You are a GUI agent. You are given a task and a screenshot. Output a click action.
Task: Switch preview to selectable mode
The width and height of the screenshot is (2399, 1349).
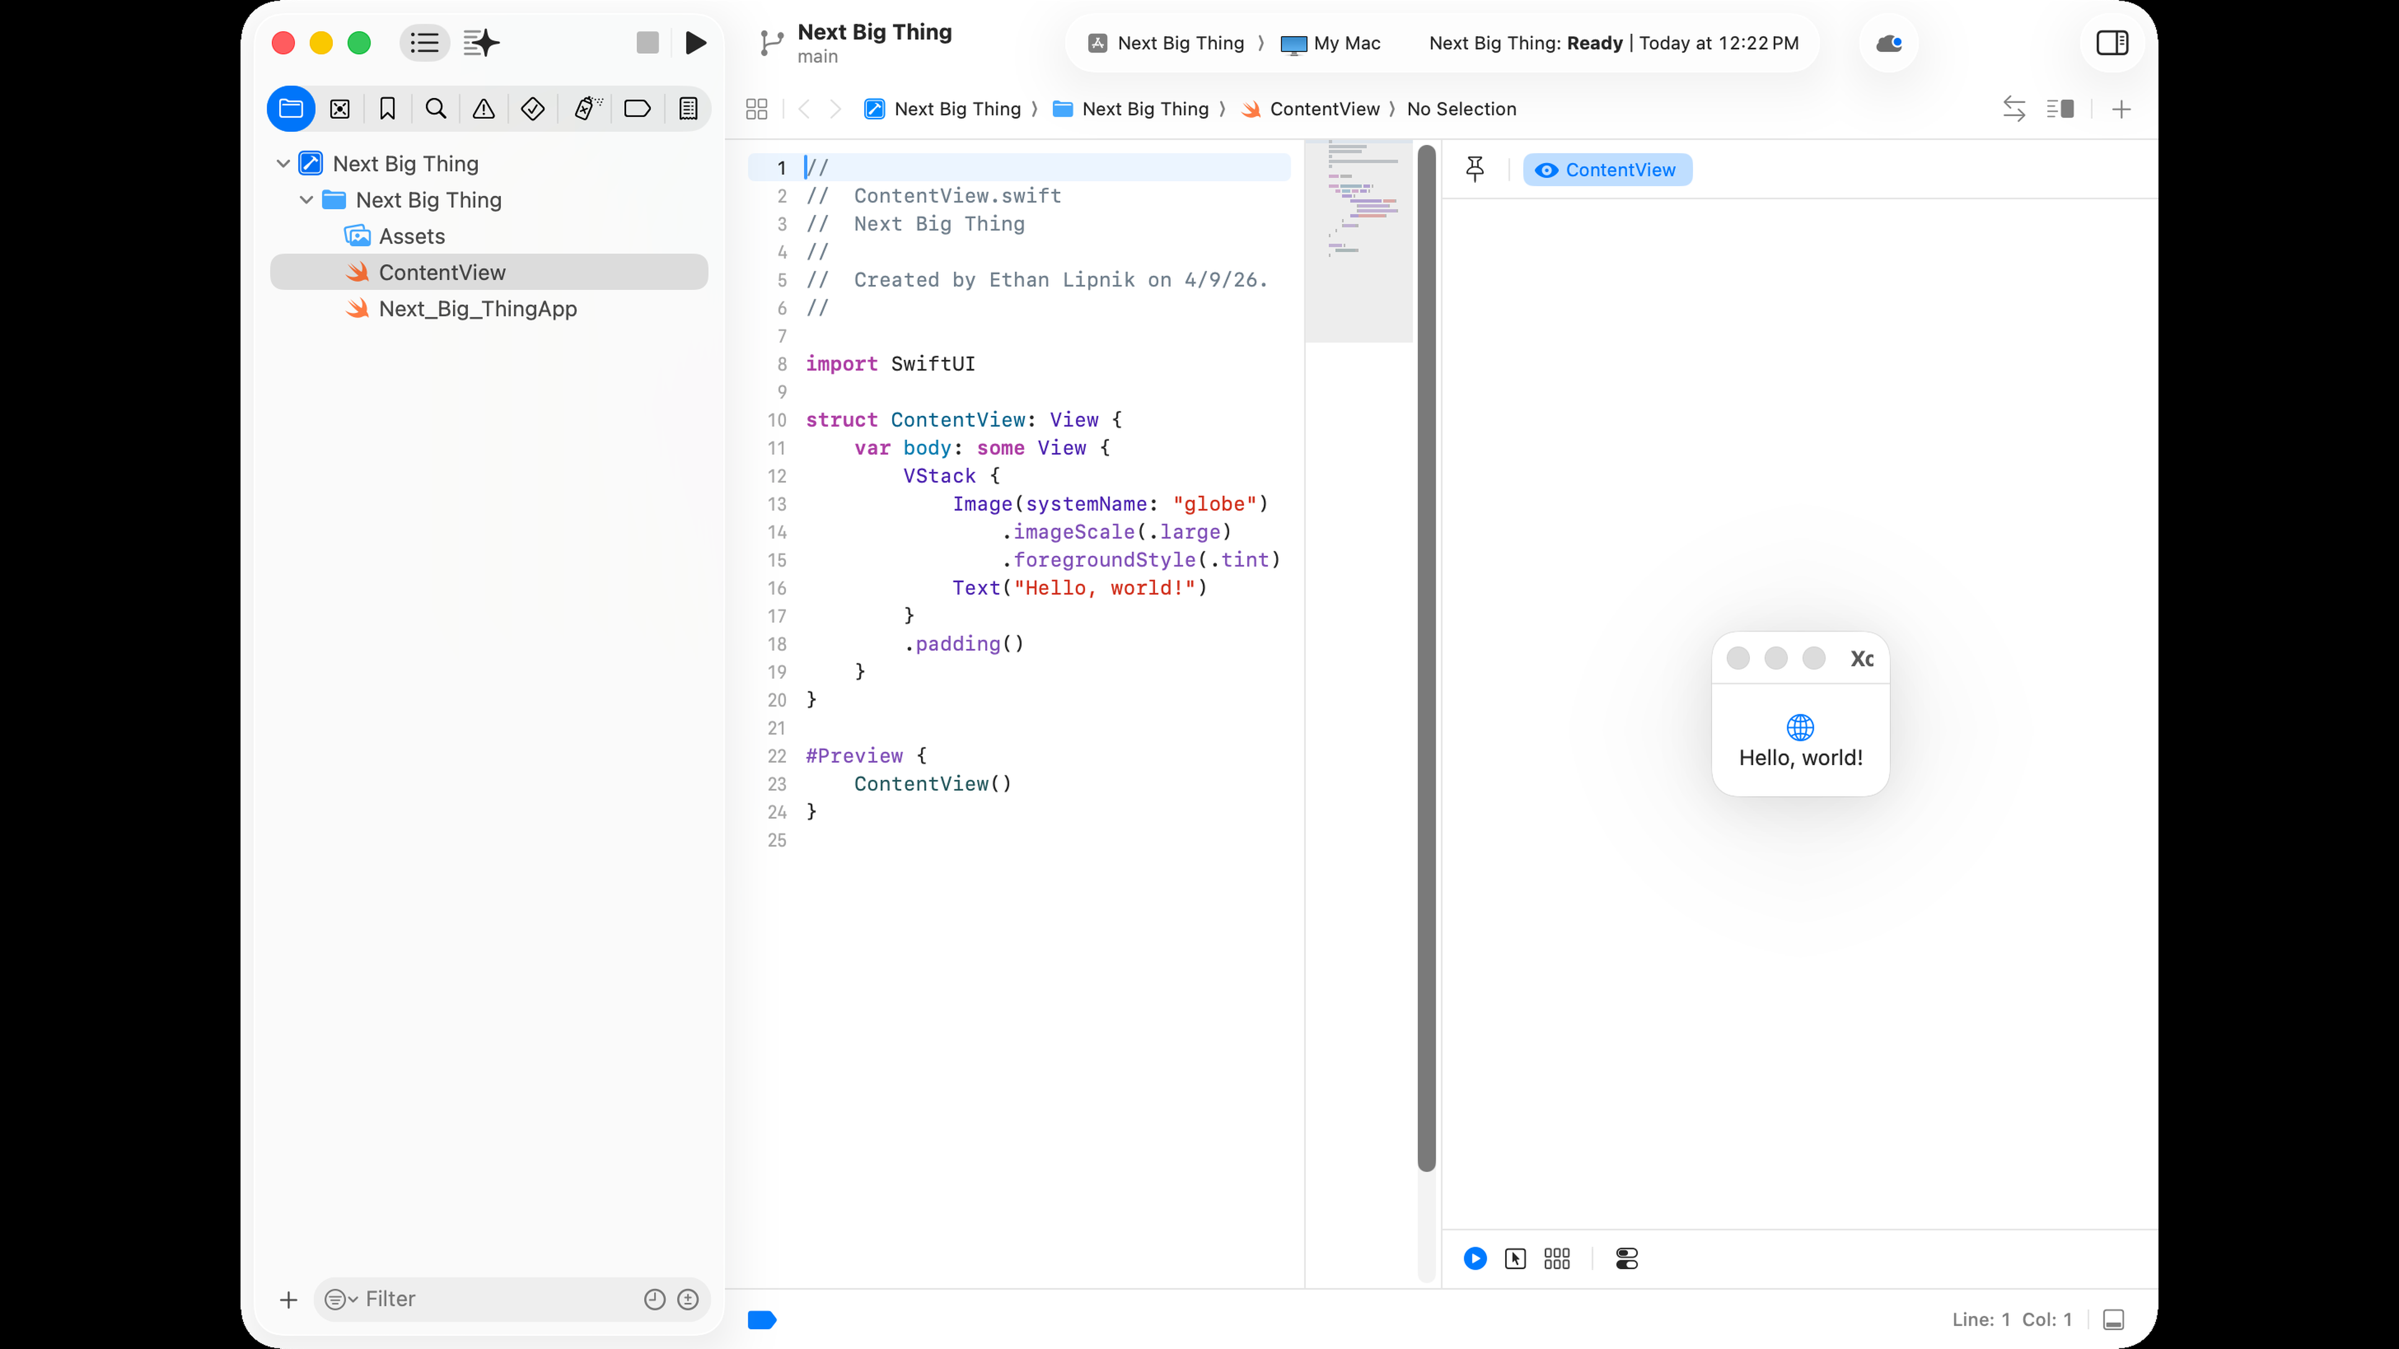point(1515,1258)
